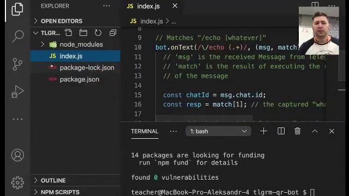Screen dimensions: 349x196
Task: Open the 1: bash terminal selector dropdown
Action: tap(218, 131)
